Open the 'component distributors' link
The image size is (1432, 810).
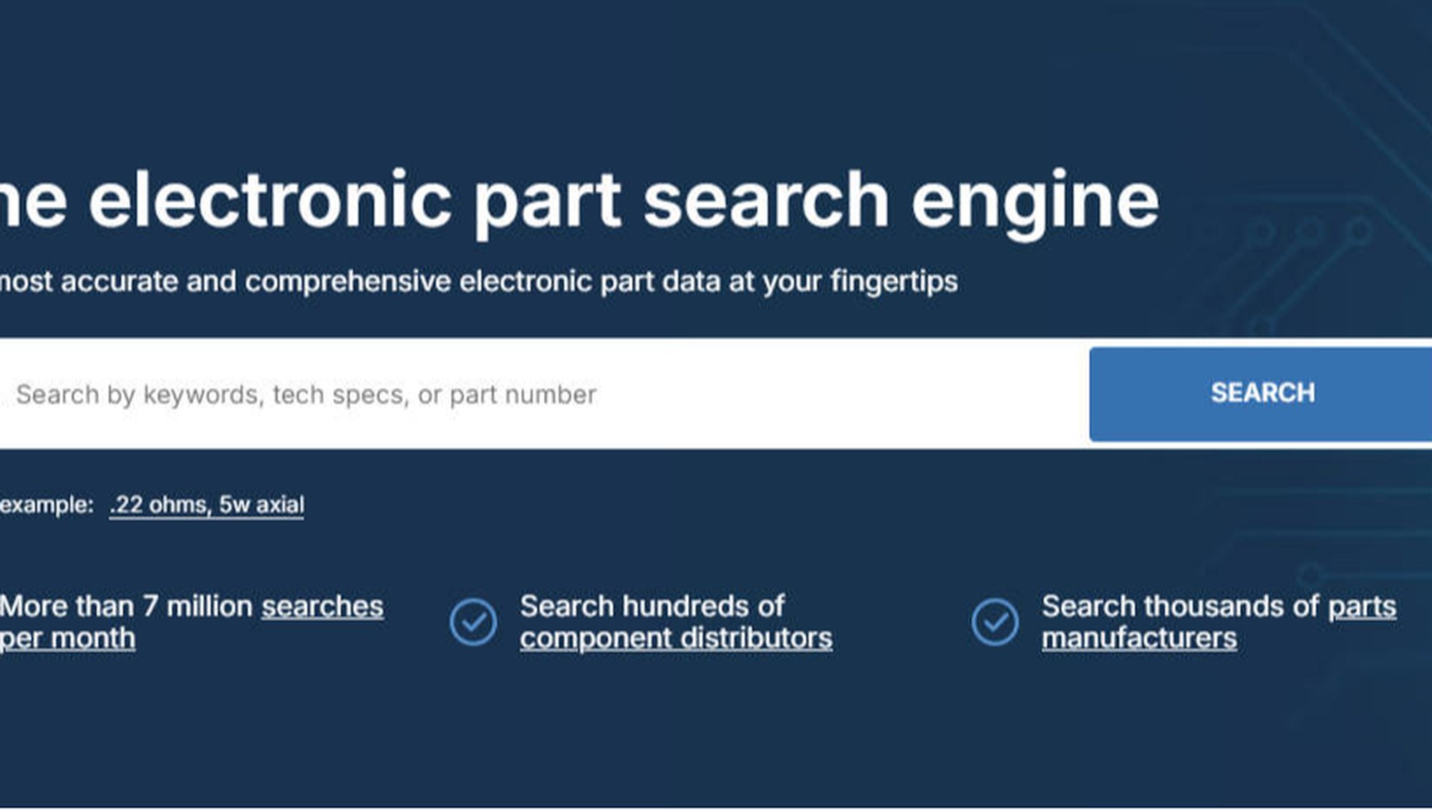click(x=676, y=638)
